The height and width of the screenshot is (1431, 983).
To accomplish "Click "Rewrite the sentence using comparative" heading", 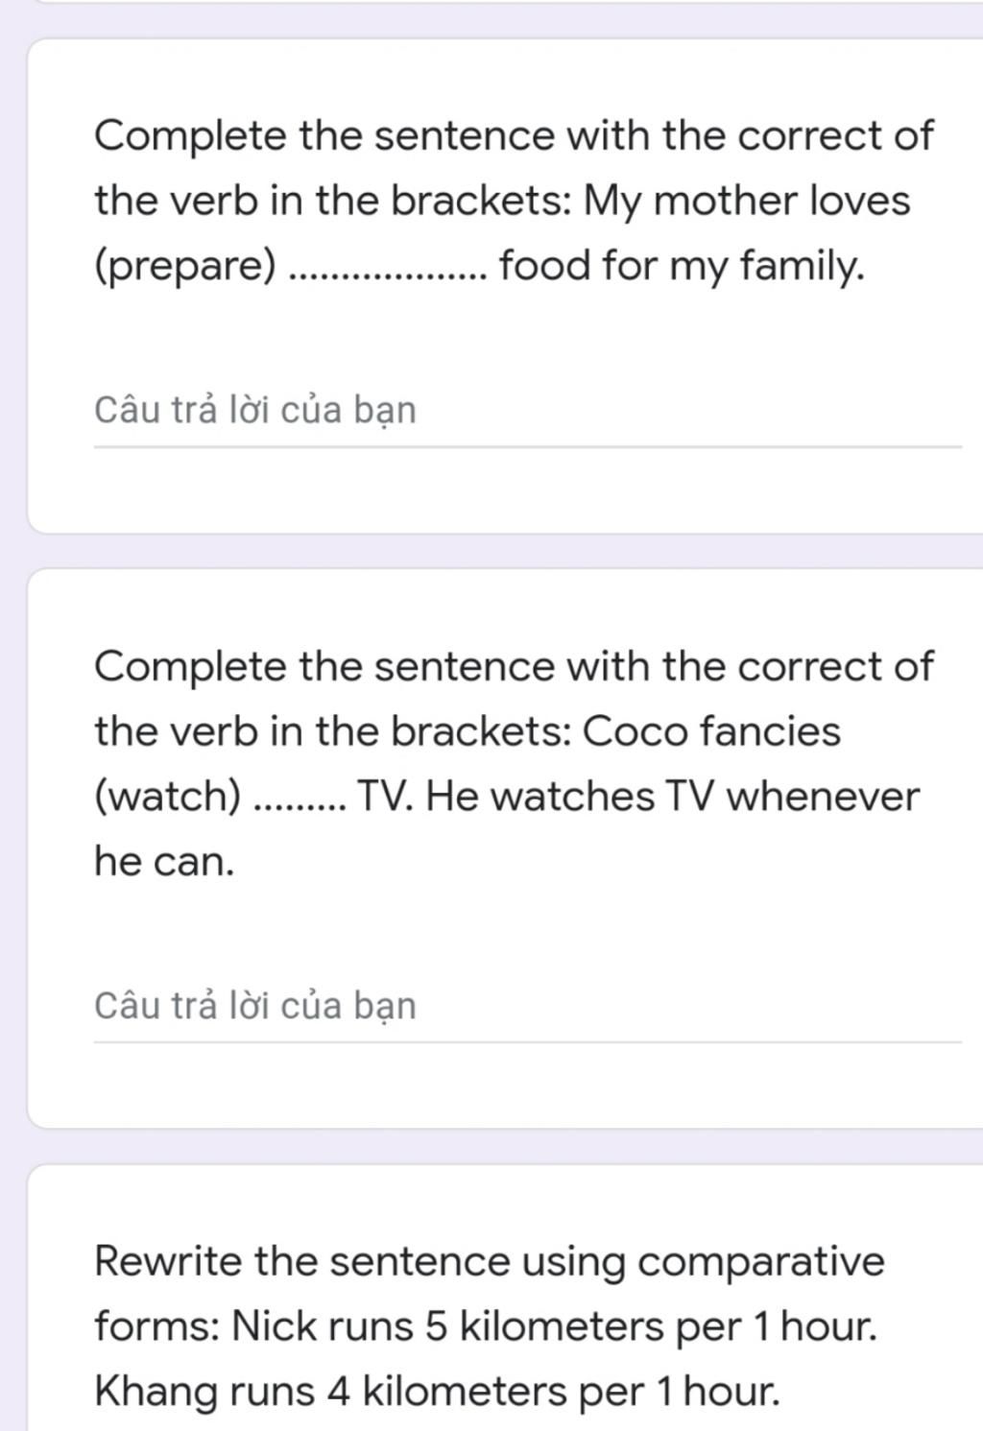I will pos(490,1263).
